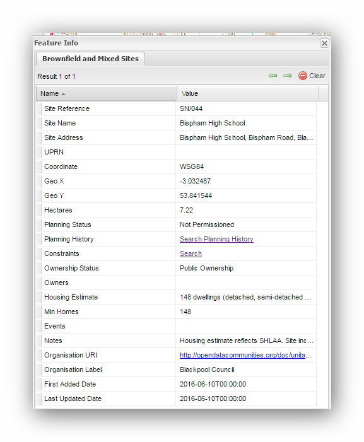
Task: Select the Site Reference row
Action: click(176, 108)
